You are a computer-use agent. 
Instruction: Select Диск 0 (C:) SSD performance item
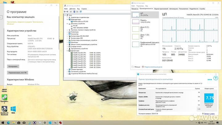click(145, 29)
